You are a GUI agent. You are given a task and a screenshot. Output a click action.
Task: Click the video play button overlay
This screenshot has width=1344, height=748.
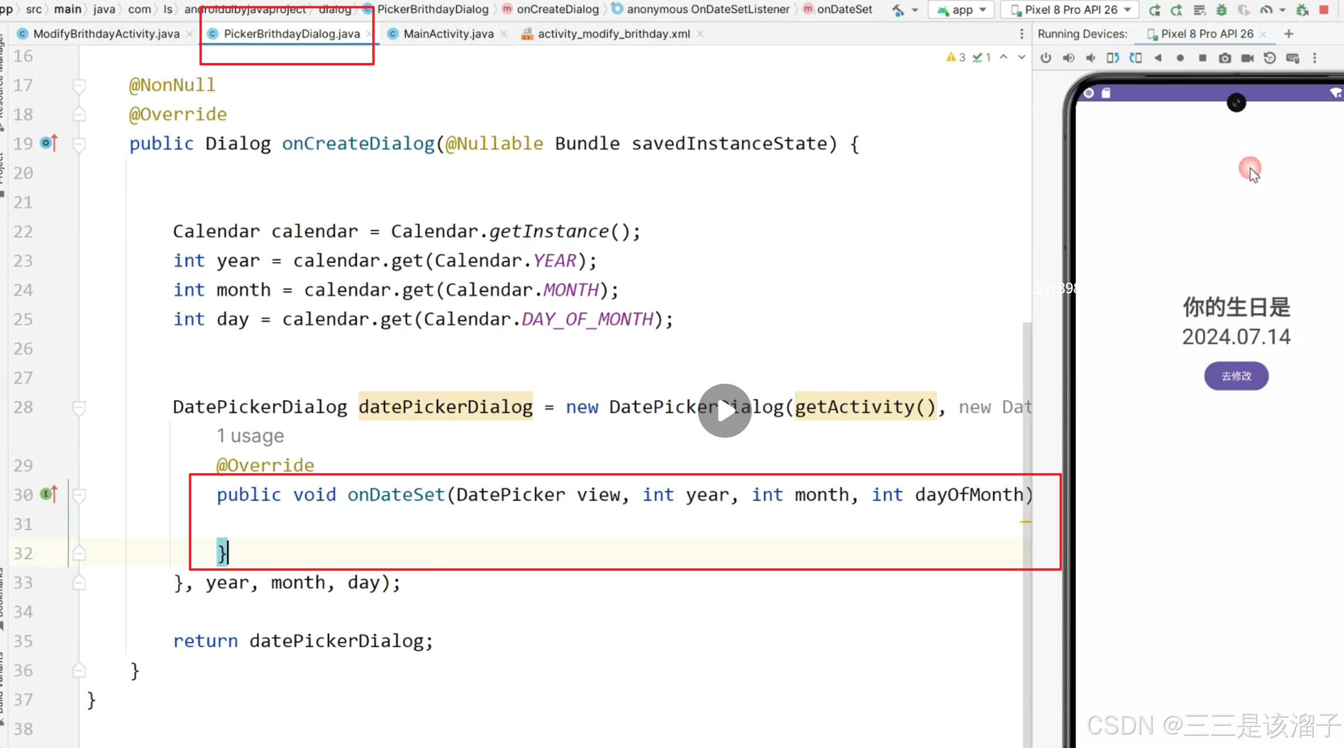(x=724, y=411)
